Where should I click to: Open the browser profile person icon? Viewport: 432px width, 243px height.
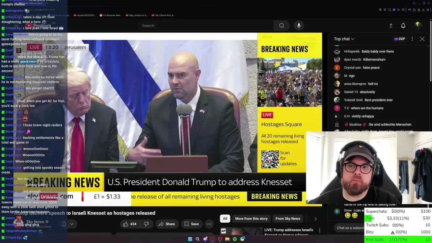point(419,10)
